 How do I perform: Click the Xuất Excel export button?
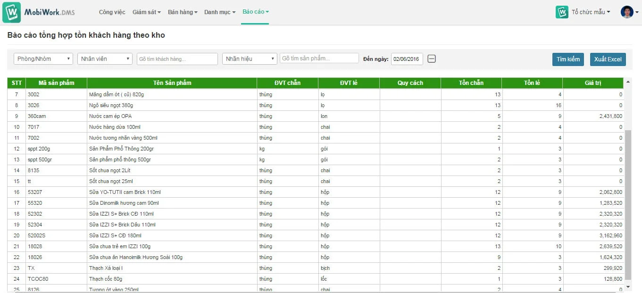tap(608, 59)
